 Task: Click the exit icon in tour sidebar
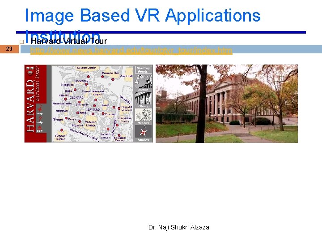coord(40,128)
